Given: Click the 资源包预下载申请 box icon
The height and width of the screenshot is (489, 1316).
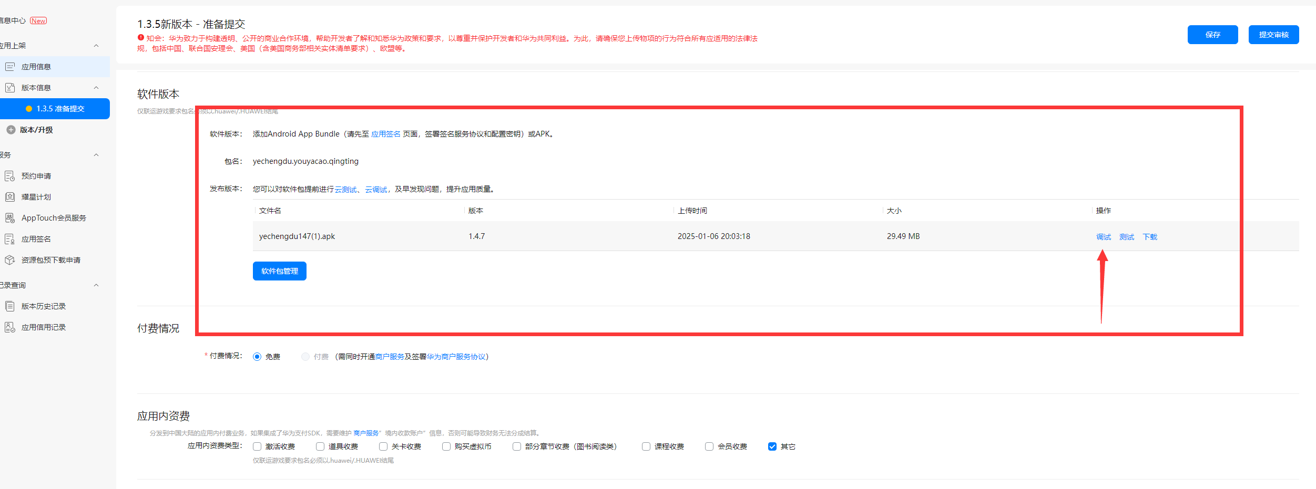Looking at the screenshot, I should [10, 260].
